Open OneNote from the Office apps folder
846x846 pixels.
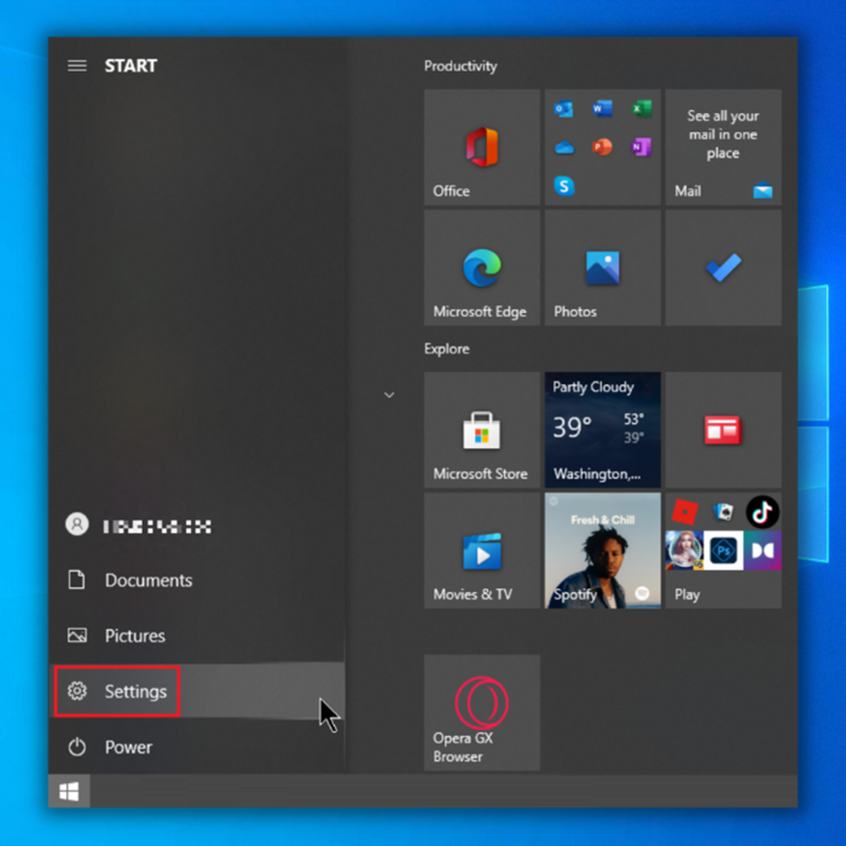tap(641, 147)
